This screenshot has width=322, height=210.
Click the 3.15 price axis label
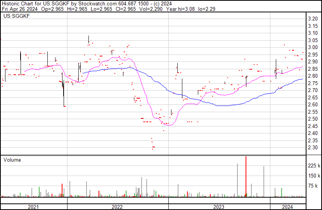313,26
